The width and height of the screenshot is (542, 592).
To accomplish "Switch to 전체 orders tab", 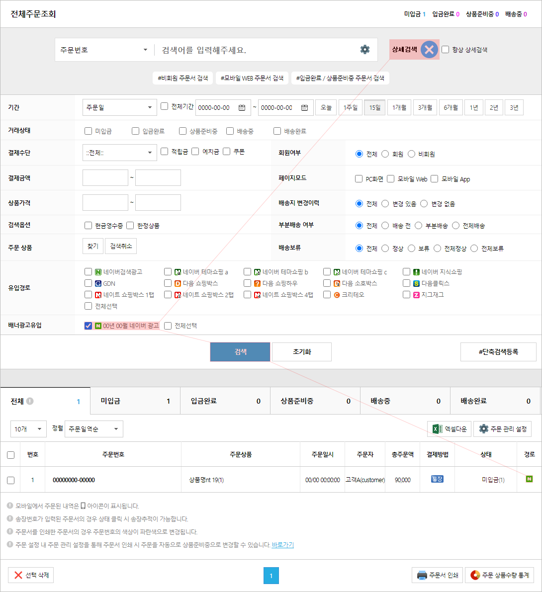I will pyautogui.click(x=45, y=401).
